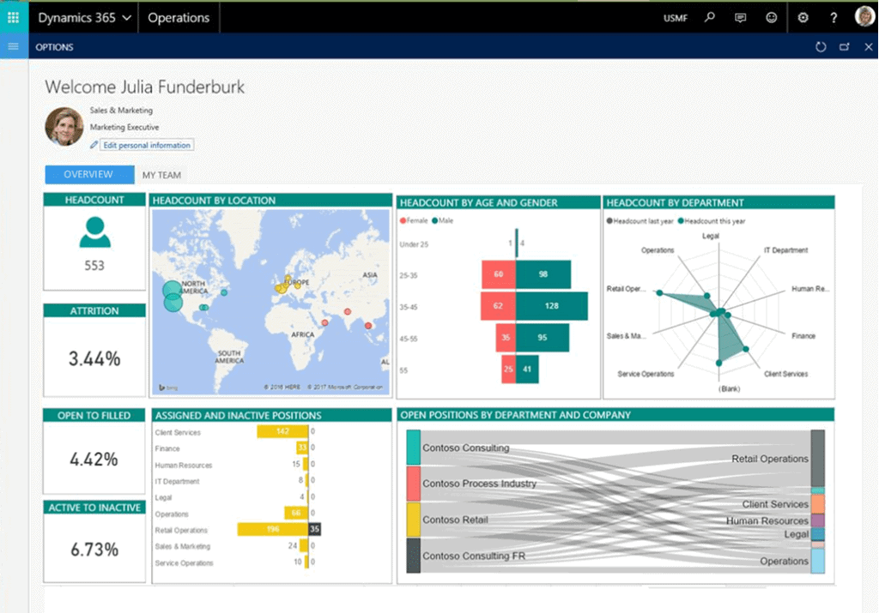Open the settings gear icon

[803, 17]
